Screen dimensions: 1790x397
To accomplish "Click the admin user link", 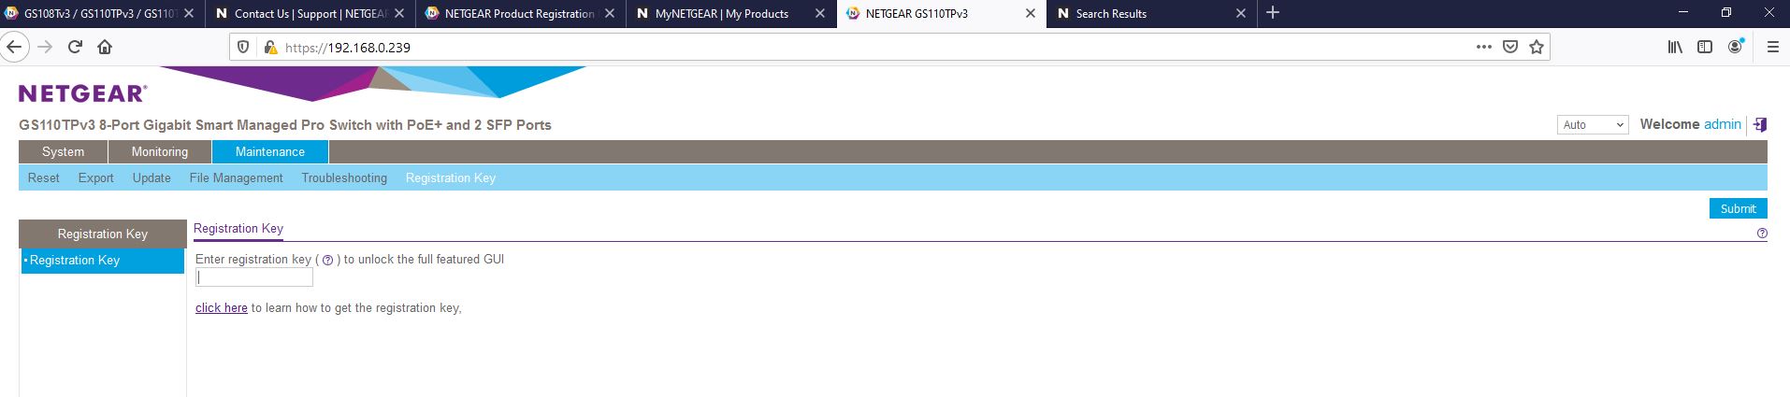I will click(1723, 124).
